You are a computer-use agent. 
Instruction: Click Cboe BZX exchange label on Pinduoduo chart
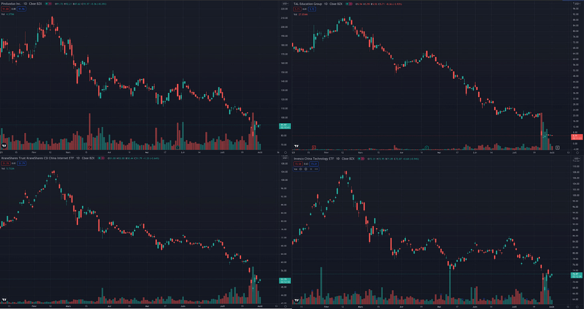(x=35, y=4)
